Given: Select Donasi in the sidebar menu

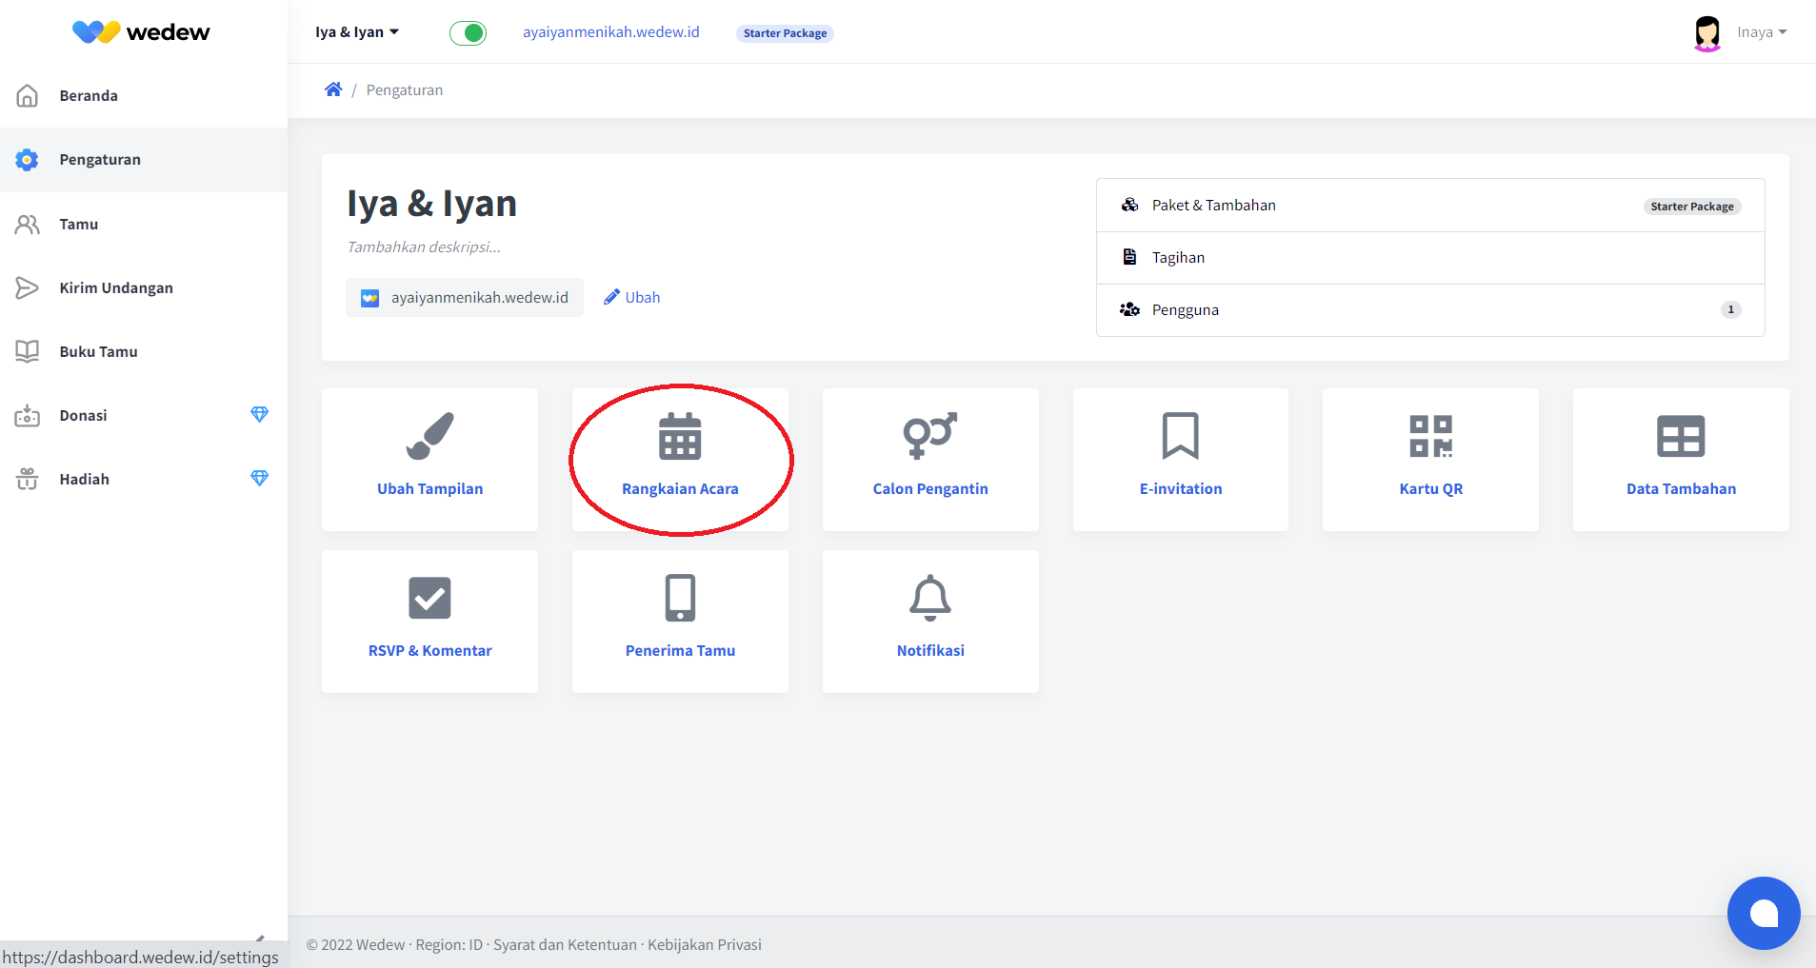Looking at the screenshot, I should click(144, 416).
